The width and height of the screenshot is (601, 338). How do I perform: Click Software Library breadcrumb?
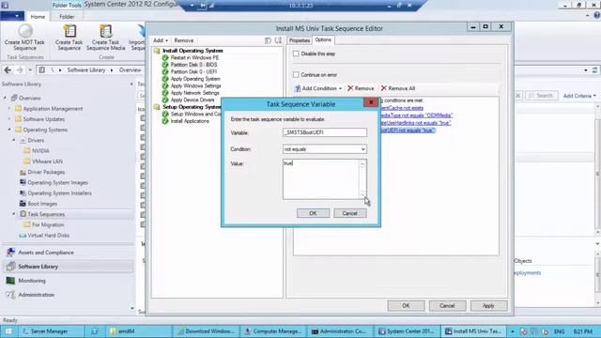[x=86, y=70]
